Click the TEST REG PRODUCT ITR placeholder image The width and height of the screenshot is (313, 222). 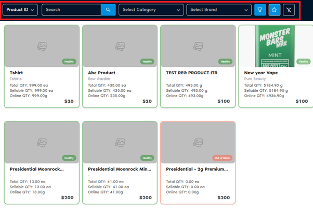(198, 46)
